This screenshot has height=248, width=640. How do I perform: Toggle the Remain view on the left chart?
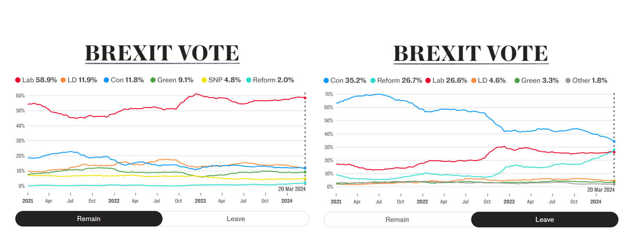[88, 219]
